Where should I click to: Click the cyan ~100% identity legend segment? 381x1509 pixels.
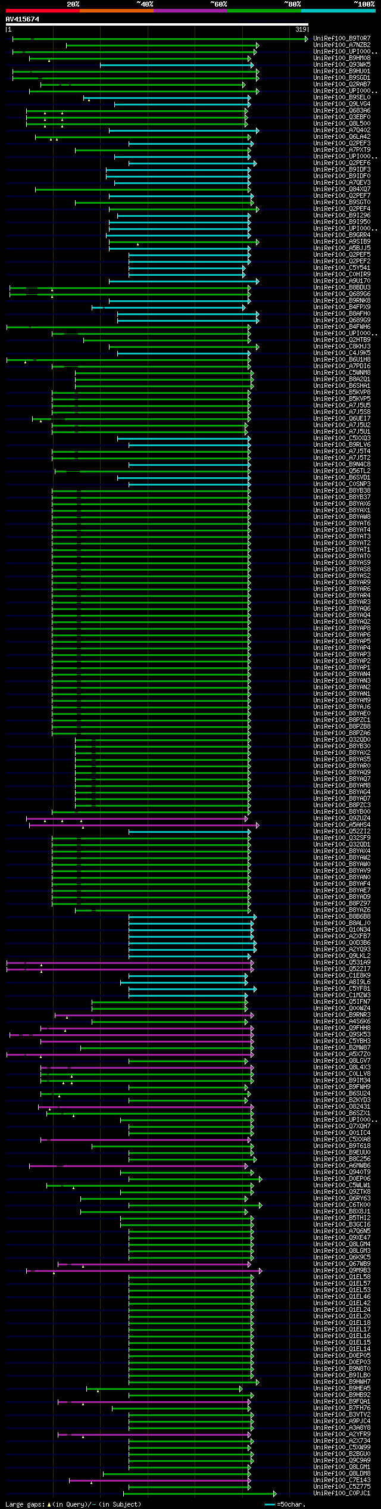[338, 11]
